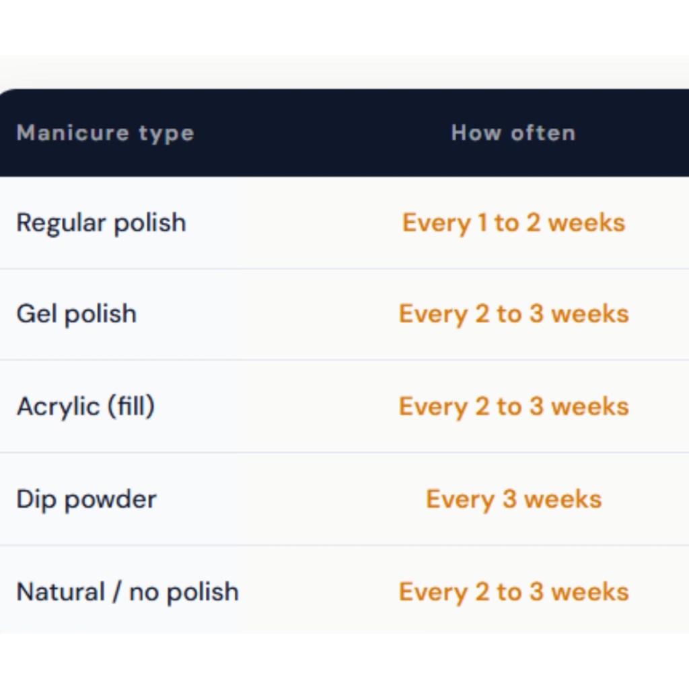This screenshot has width=689, height=689.
Task: Click the Manicure type column header
Action: click(105, 133)
